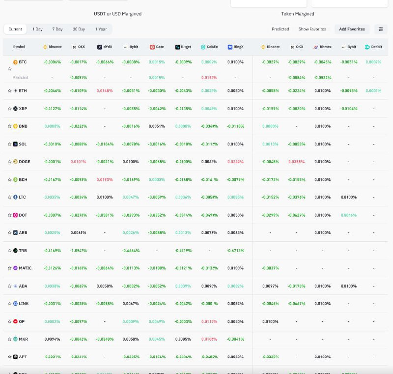The image size is (393, 374).
Task: Switch to the 7 Day tab
Action: (58, 29)
